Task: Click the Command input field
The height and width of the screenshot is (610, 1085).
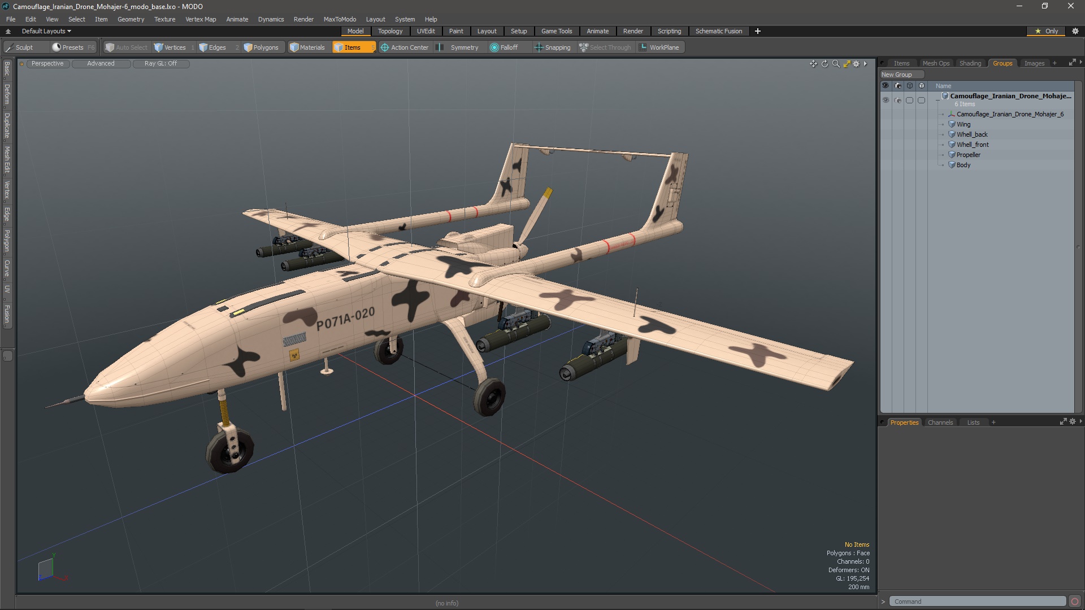Action: click(x=977, y=602)
